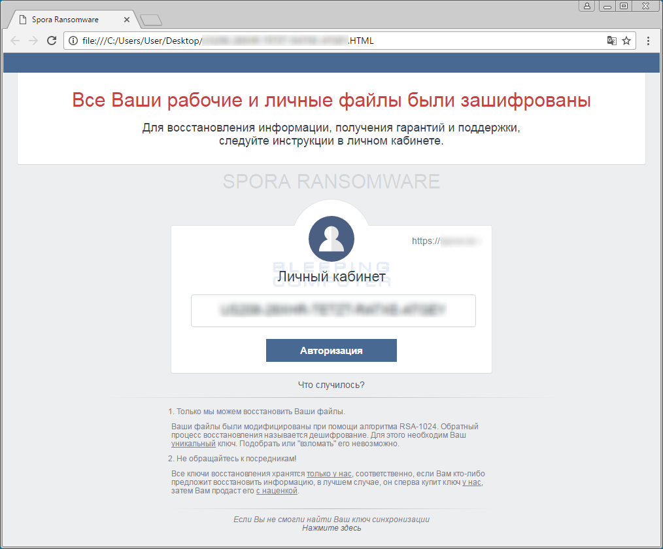Screen dimensions: 663x549
Task: Open the browser three-dot menu
Action: [648, 40]
